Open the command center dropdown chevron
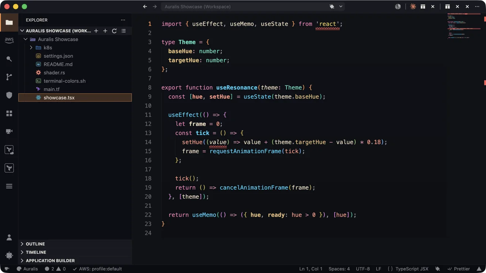Image resolution: width=486 pixels, height=273 pixels. click(341, 6)
